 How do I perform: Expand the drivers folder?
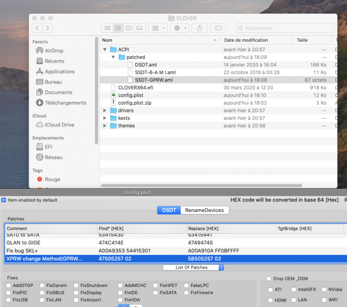click(105, 111)
